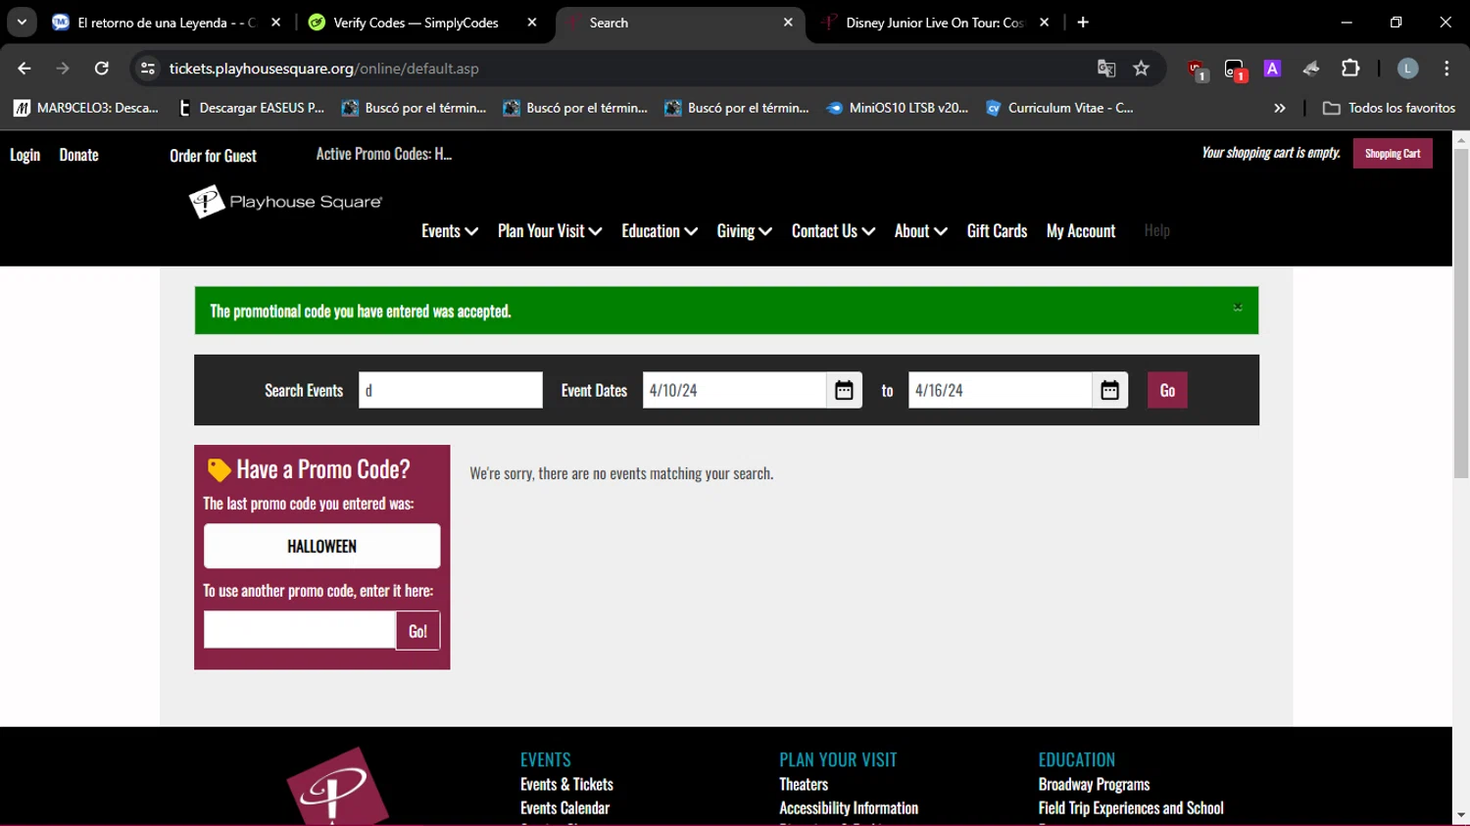Click the HALLOWEEN promo code box
The height and width of the screenshot is (826, 1470).
click(321, 546)
